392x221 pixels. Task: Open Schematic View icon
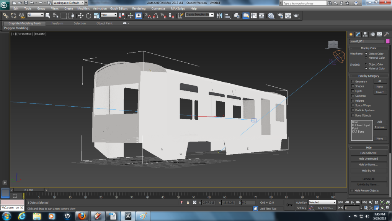(261, 16)
